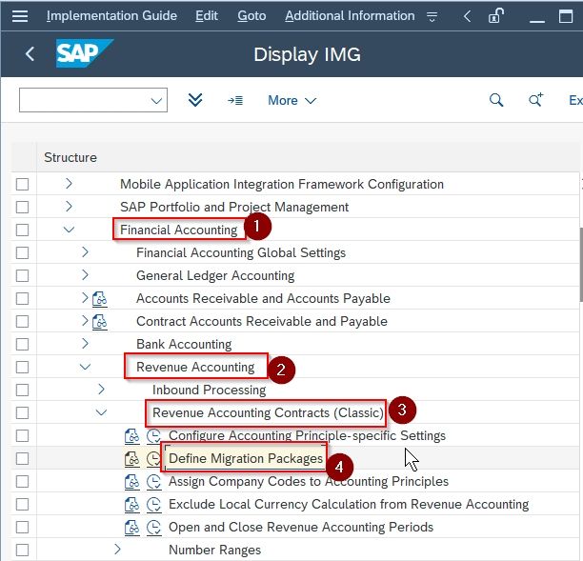Open the Implementation Guide menu
Image resolution: width=583 pixels, height=561 pixels.
point(111,16)
